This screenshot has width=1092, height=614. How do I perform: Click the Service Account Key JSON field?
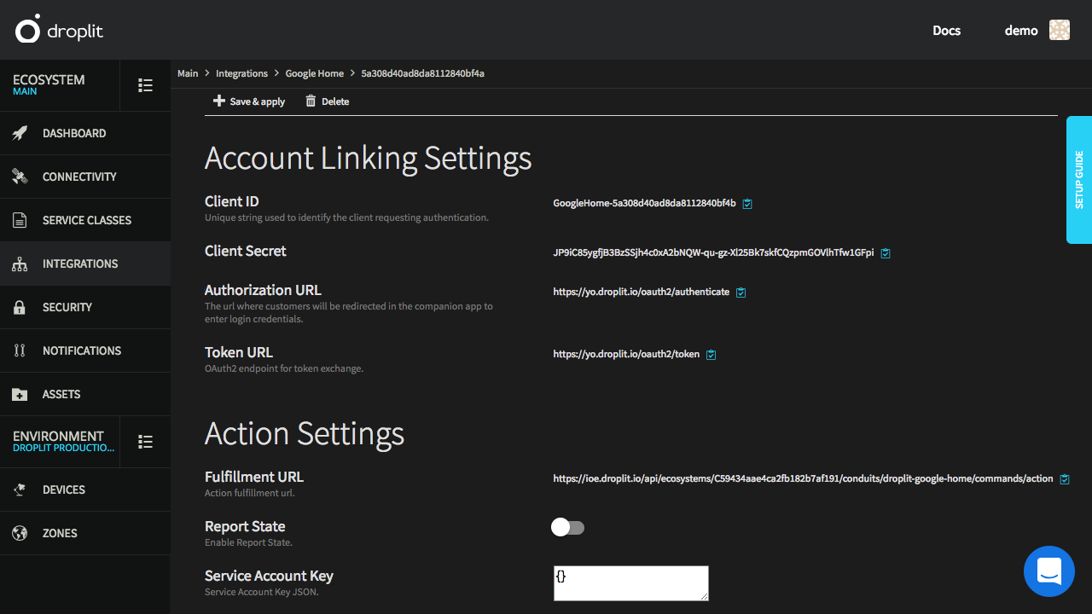[x=631, y=583]
